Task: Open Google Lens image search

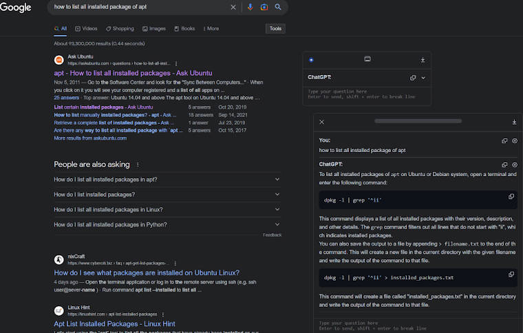Action: [264, 7]
